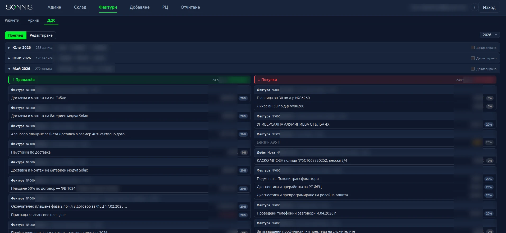Go to the Добавяне tab
The image size is (506, 233).
(140, 7)
